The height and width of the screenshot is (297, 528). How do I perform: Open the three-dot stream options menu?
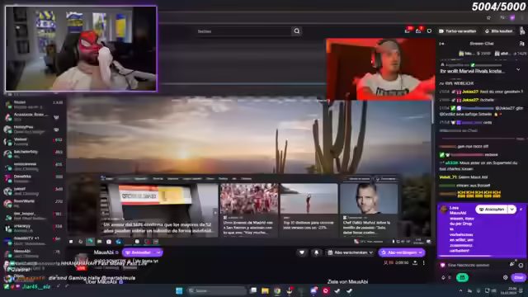423,262
